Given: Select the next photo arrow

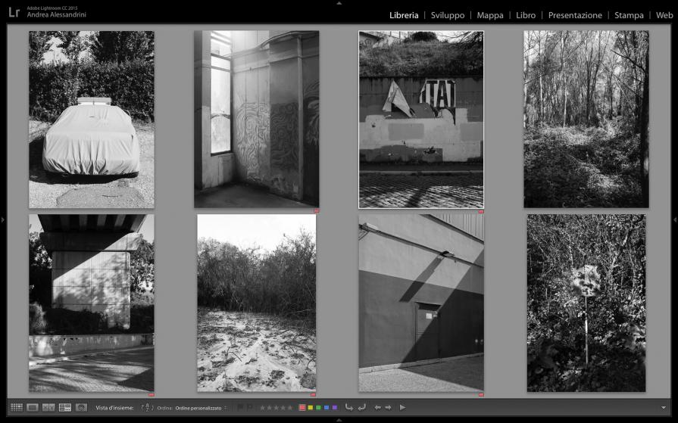Looking at the screenshot, I should pyautogui.click(x=389, y=407).
